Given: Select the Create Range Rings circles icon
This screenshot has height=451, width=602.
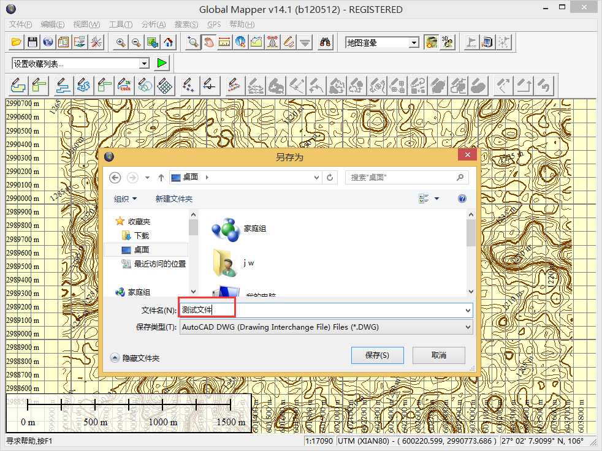Looking at the screenshot, I should tap(145, 86).
